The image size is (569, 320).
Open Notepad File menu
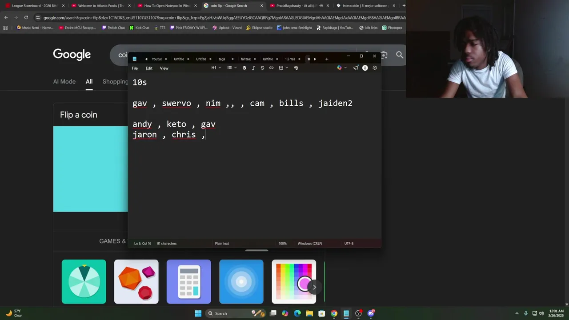pos(135,68)
